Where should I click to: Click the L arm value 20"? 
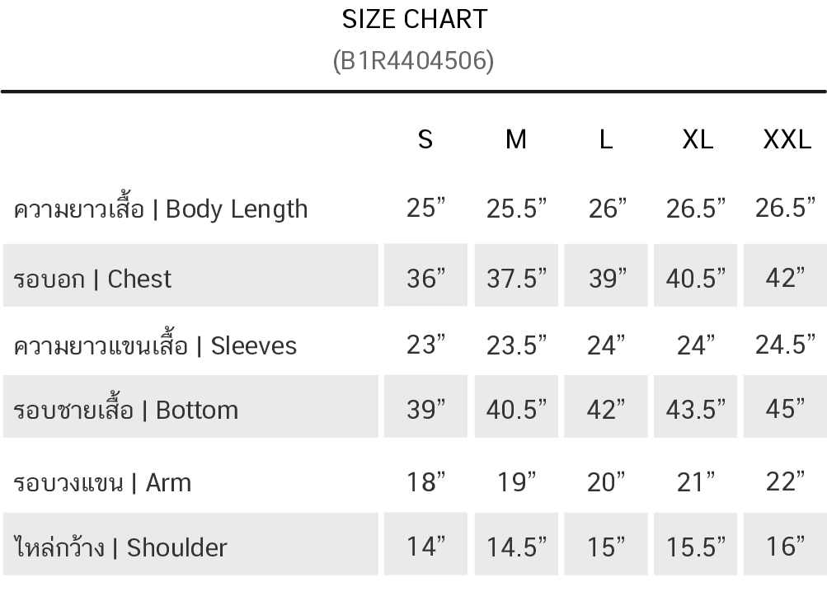click(606, 482)
